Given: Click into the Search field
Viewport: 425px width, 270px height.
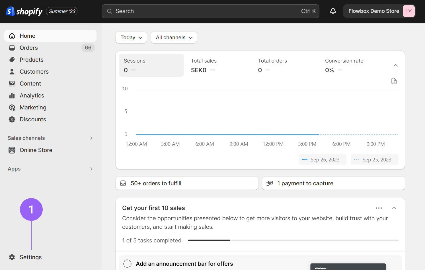Looking at the screenshot, I should 210,11.
